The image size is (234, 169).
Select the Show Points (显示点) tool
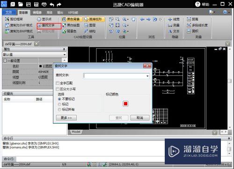click(x=44, y=19)
